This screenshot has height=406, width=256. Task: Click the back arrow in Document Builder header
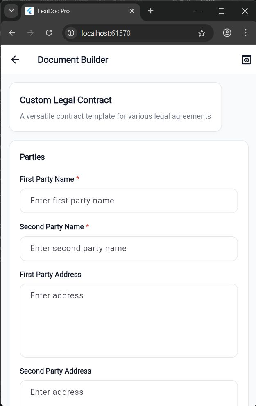[x=15, y=60]
